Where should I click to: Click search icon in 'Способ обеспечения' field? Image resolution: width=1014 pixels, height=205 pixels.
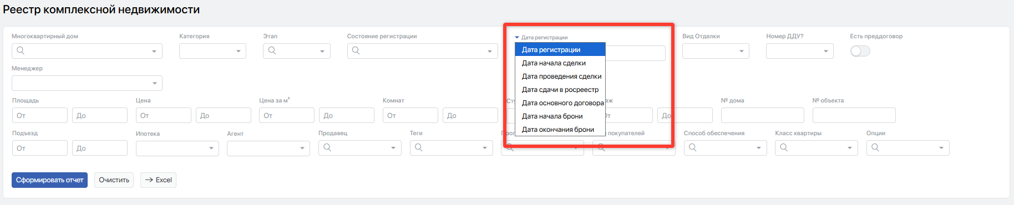[x=693, y=147]
